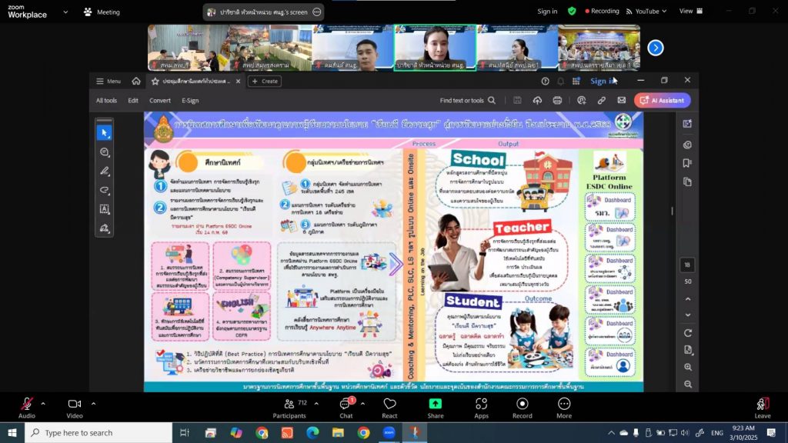Open All tools in Acrobat
Image resolution: width=788 pixels, height=443 pixels.
click(106, 101)
